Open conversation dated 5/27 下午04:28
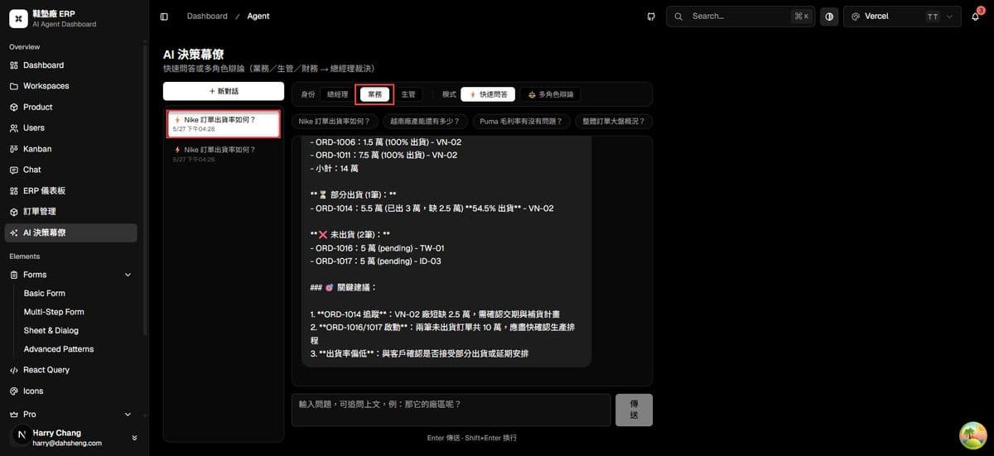This screenshot has height=456, width=994. [224, 124]
